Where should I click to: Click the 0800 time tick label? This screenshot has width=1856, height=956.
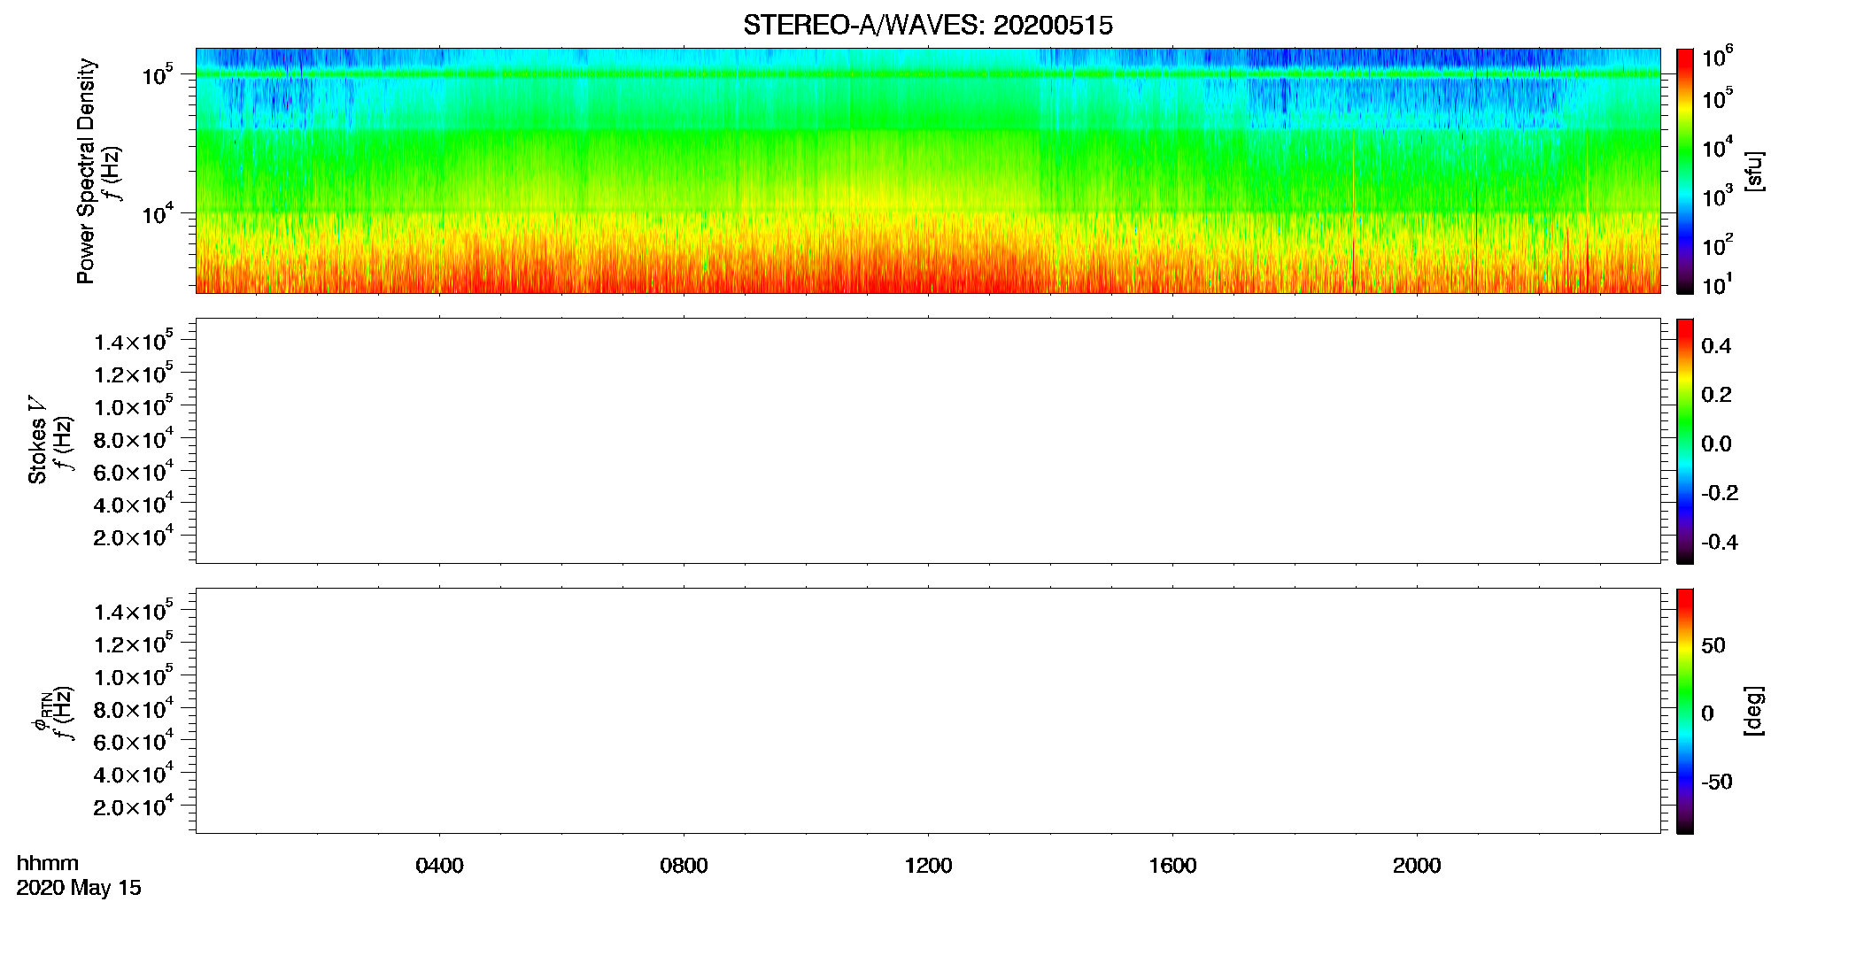point(684,866)
